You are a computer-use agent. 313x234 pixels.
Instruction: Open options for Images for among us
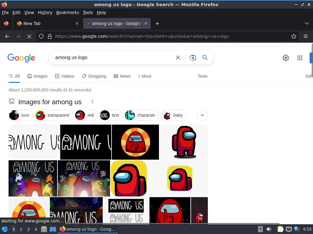tap(92, 102)
